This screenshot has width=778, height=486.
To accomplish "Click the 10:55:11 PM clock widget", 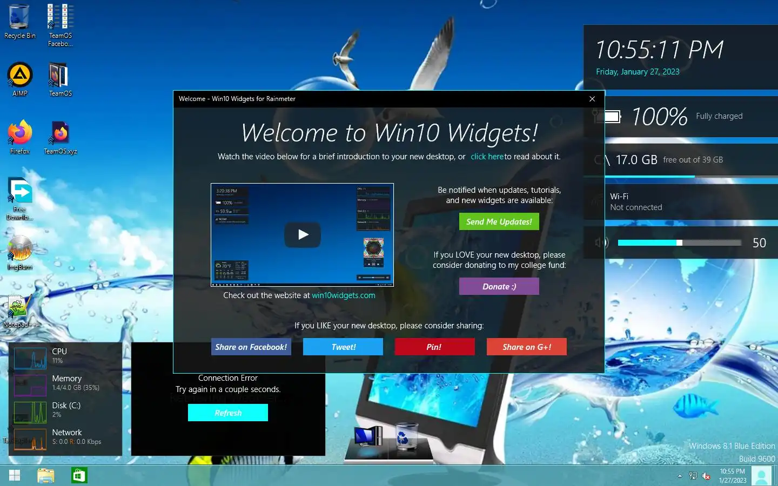I will [x=659, y=50].
